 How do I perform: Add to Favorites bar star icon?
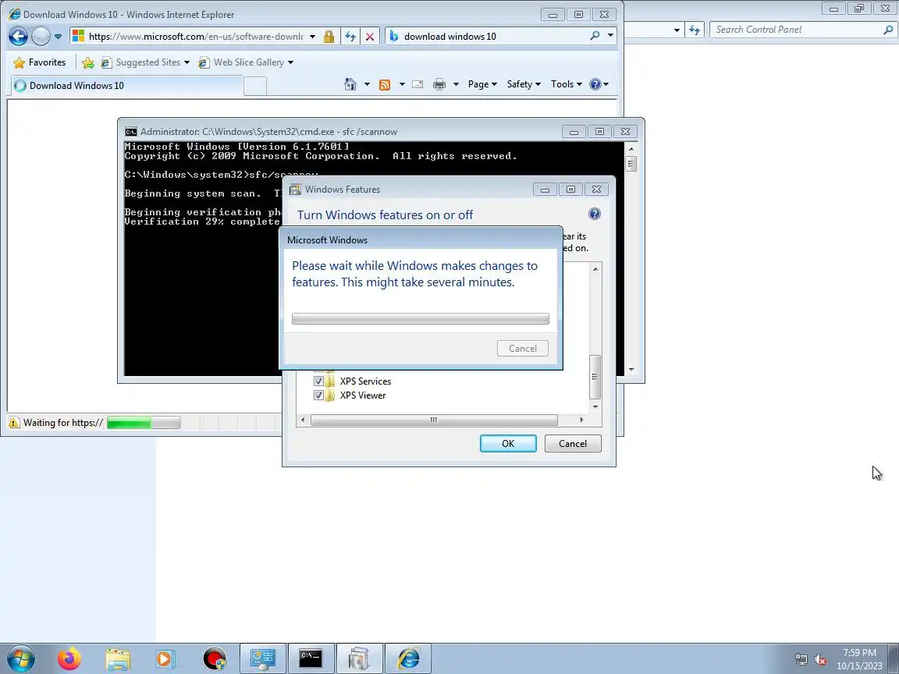point(87,62)
